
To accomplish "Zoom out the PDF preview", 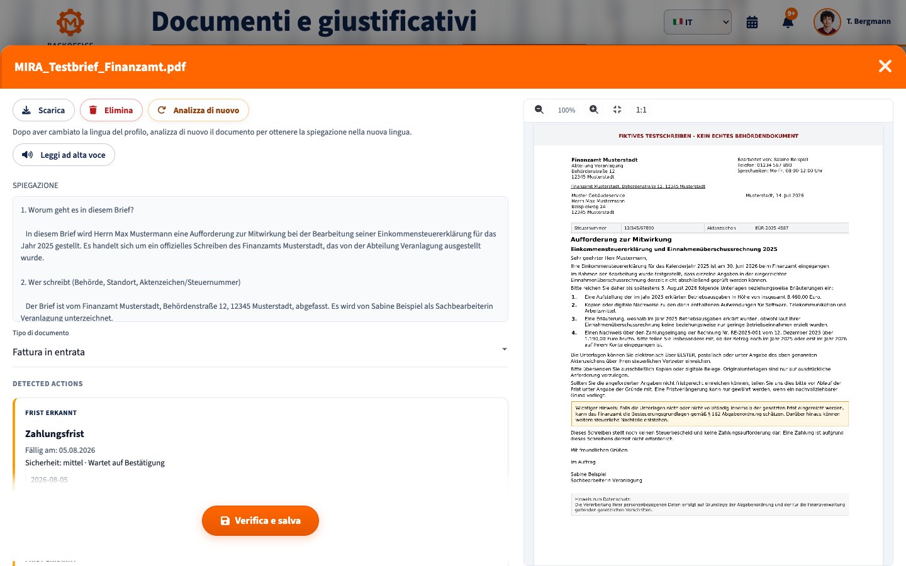I will [539, 109].
